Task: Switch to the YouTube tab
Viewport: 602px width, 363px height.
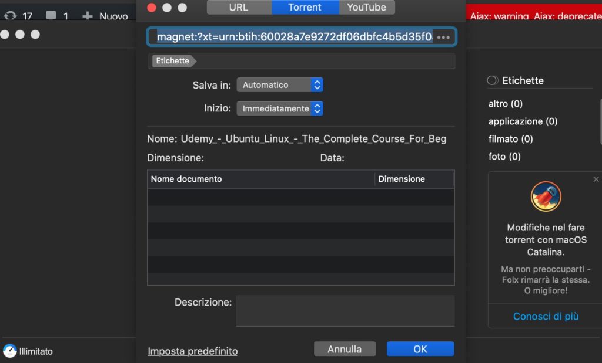Action: [367, 8]
